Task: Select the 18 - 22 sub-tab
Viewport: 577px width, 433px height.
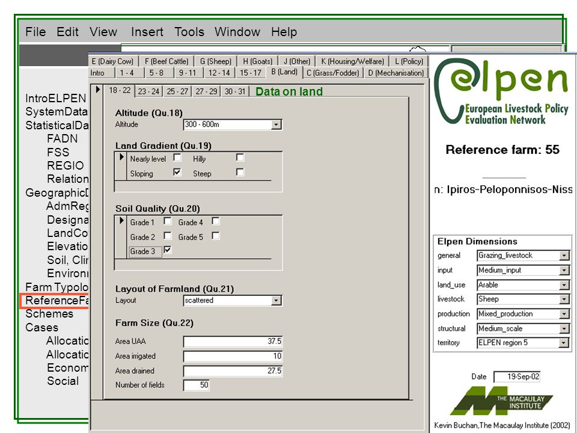Action: (120, 90)
